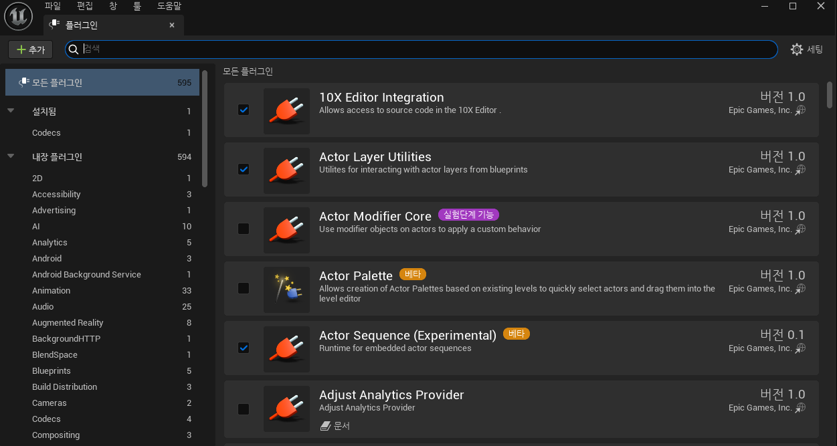
Task: Click the 문서 book icon under Adjust Analytics
Action: [325, 425]
